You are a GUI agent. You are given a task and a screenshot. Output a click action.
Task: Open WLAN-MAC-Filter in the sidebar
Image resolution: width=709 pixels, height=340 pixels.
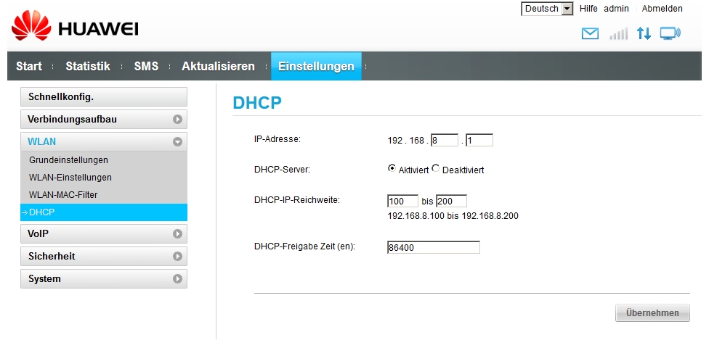(63, 195)
